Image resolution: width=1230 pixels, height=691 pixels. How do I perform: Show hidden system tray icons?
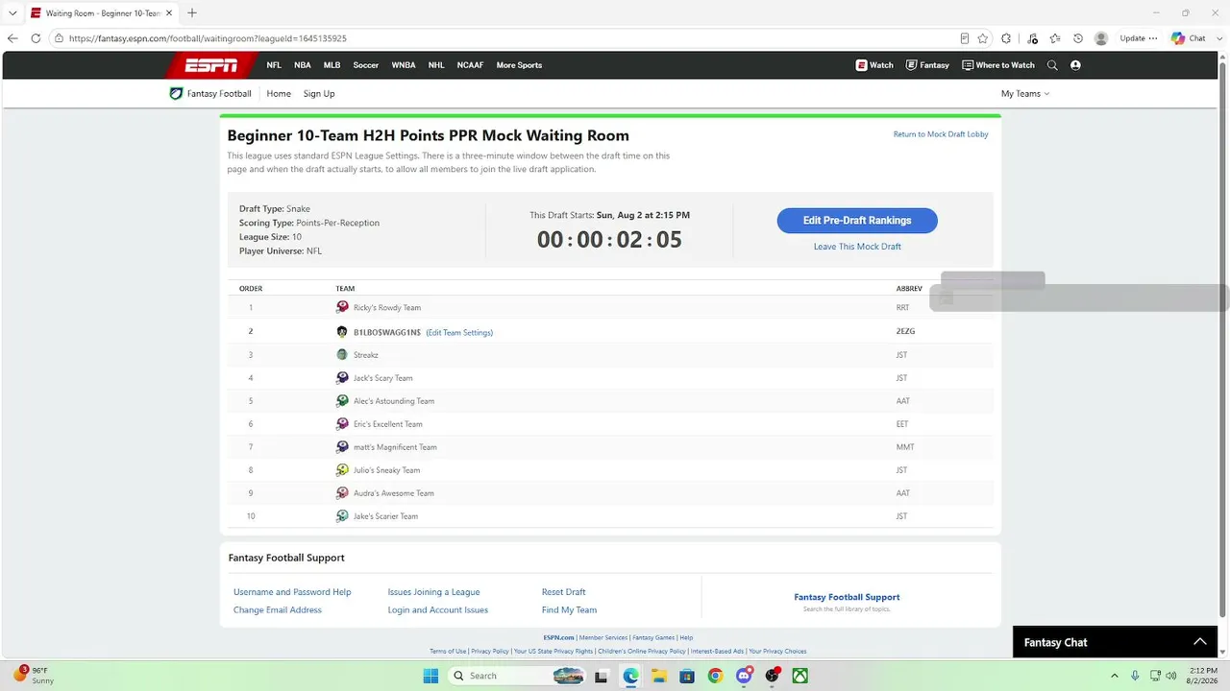[x=1115, y=676]
